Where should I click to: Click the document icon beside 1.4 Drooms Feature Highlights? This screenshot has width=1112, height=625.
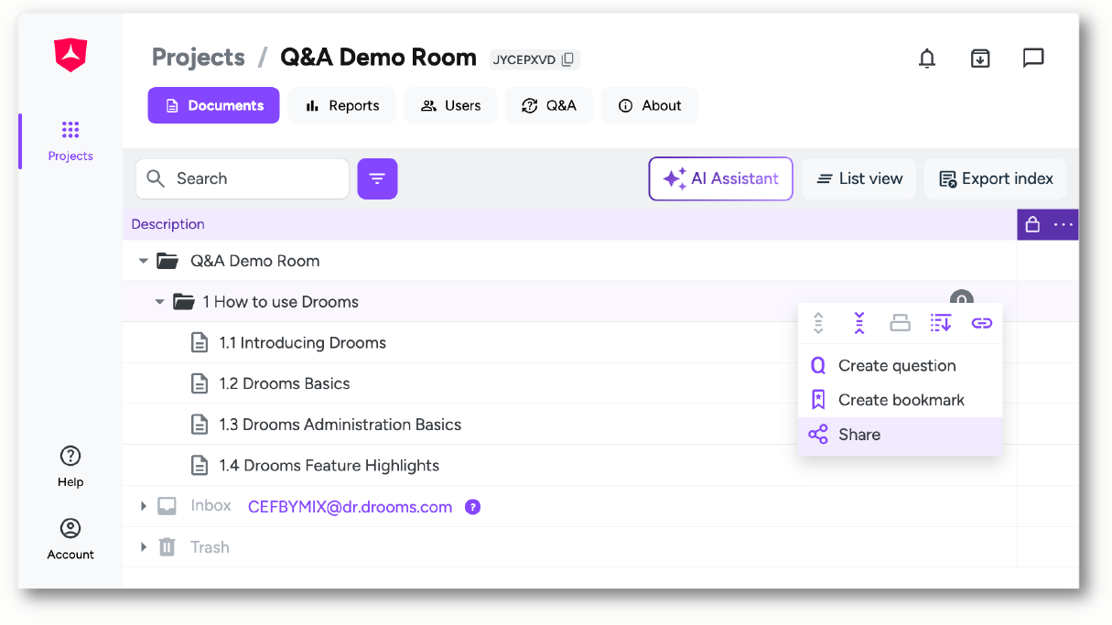click(200, 466)
